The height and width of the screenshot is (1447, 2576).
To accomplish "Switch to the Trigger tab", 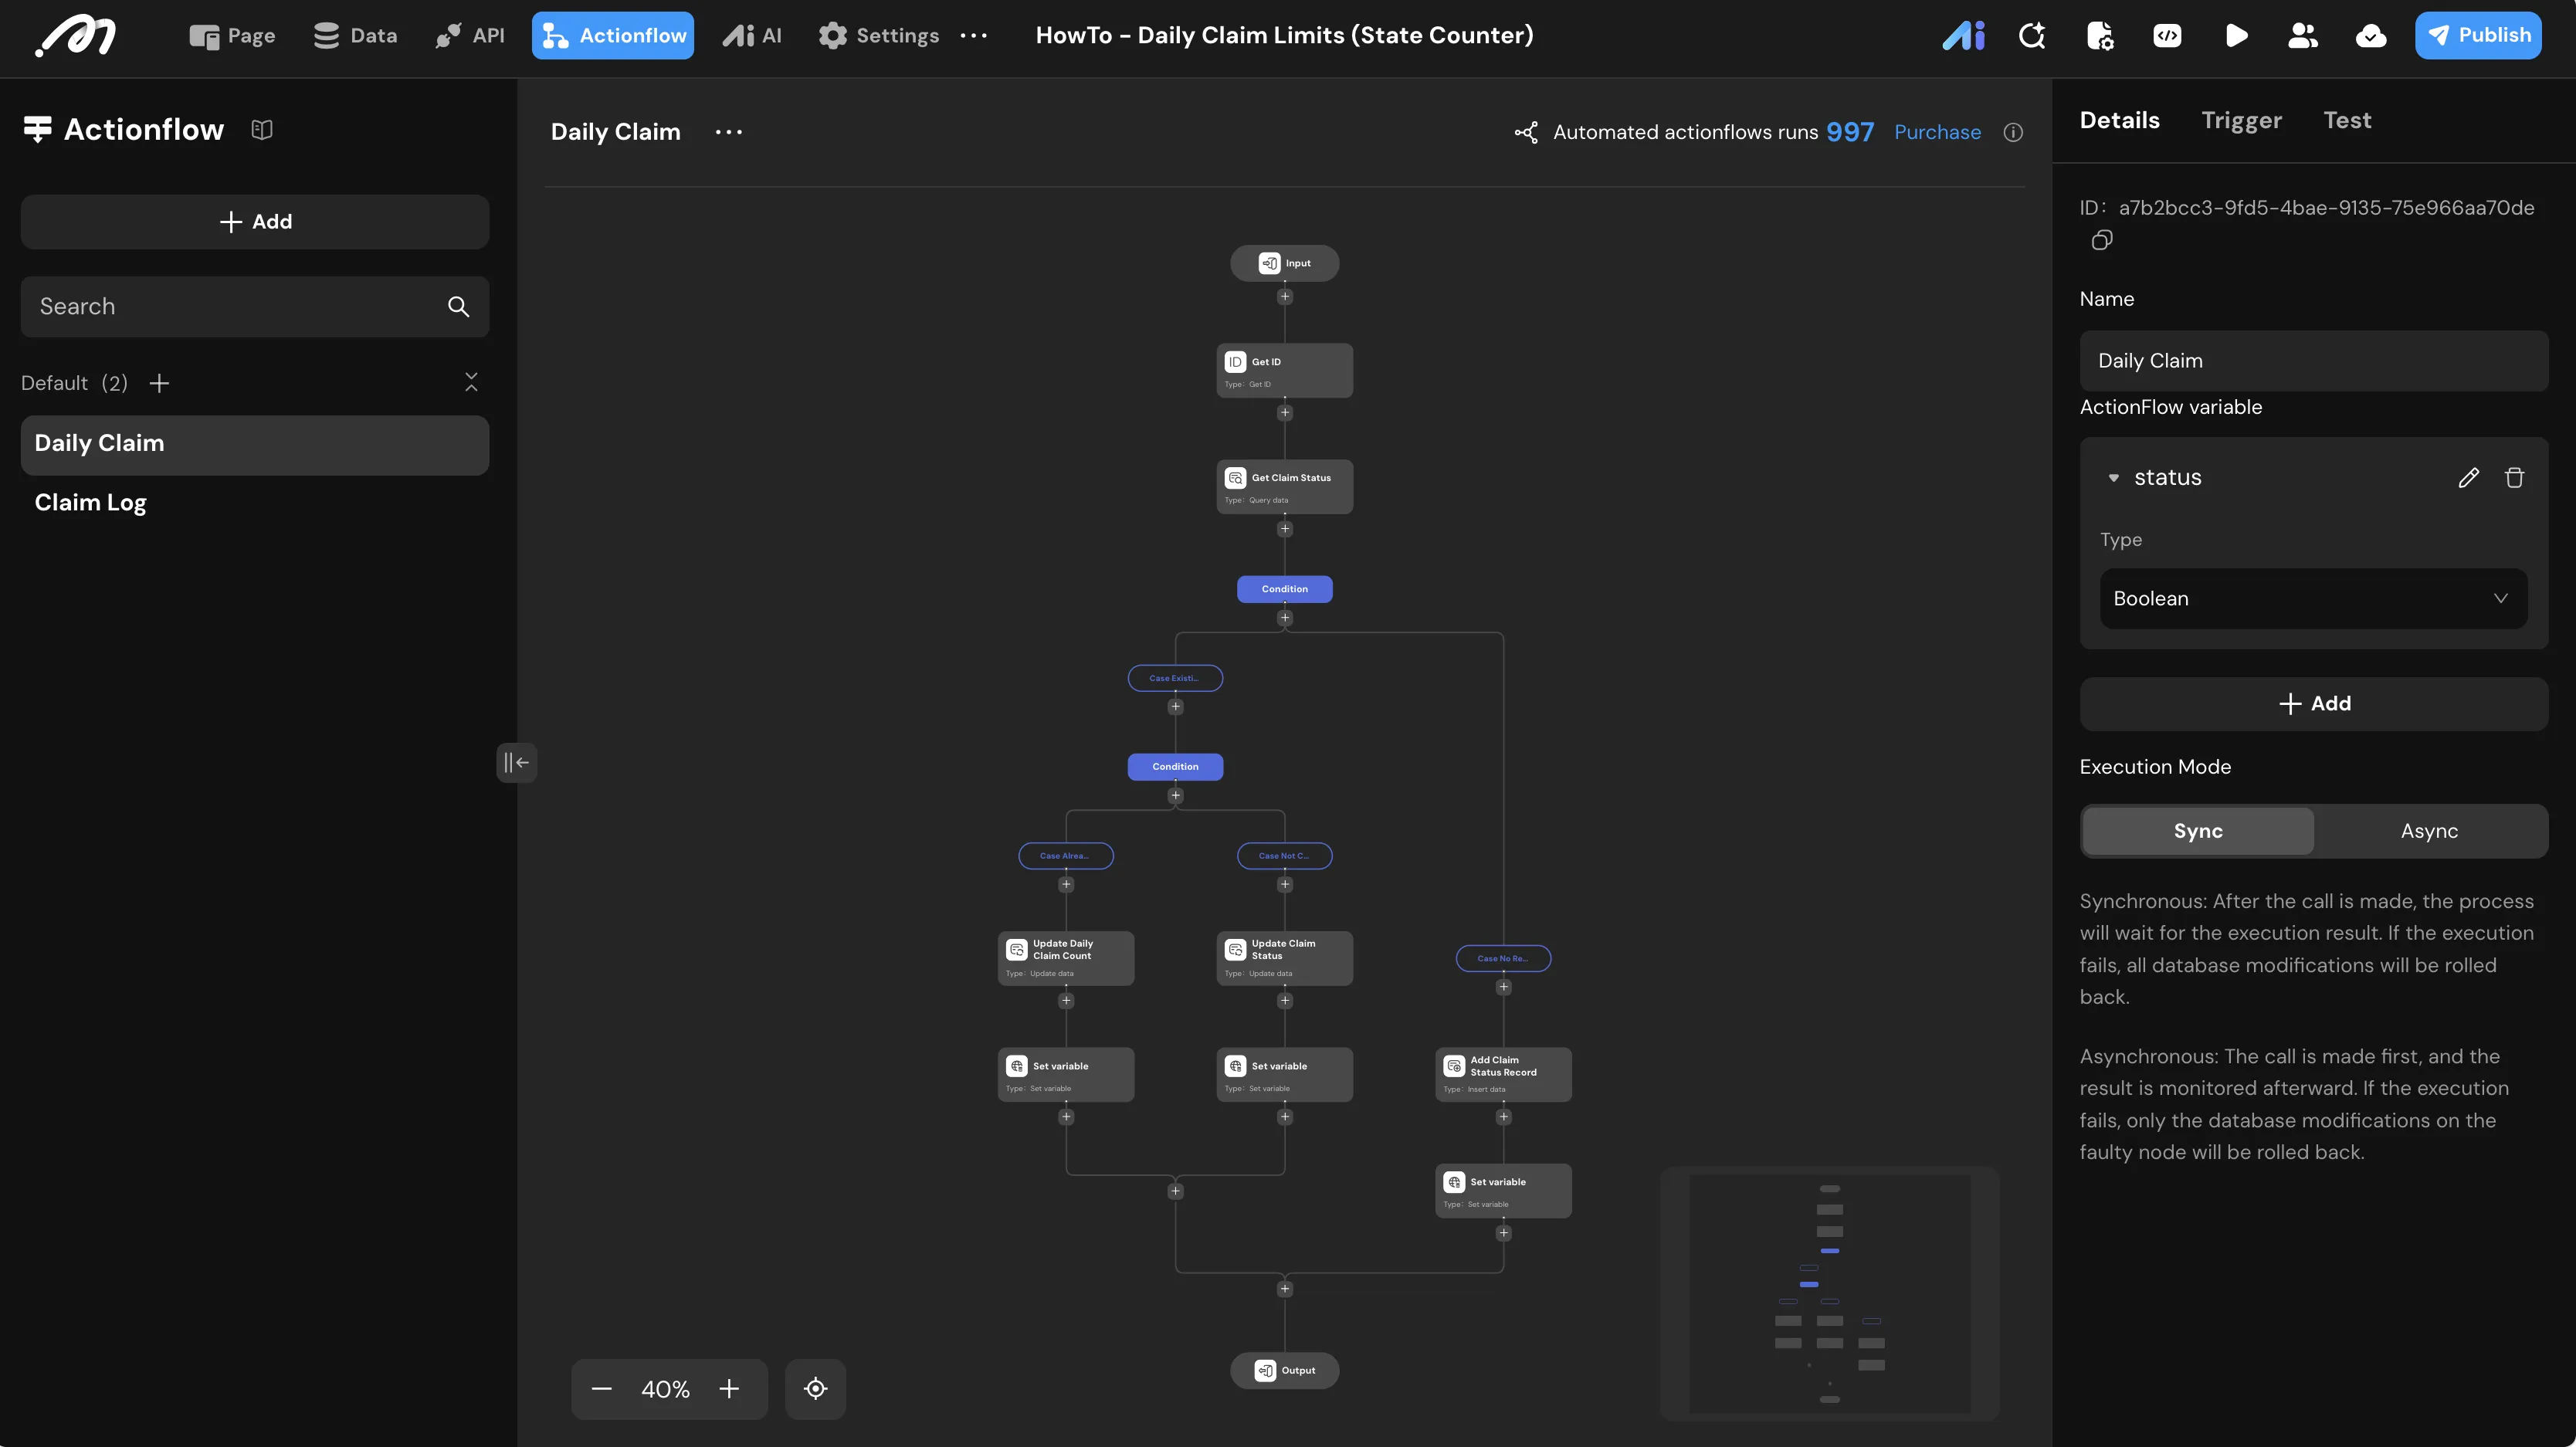I will [x=2241, y=121].
